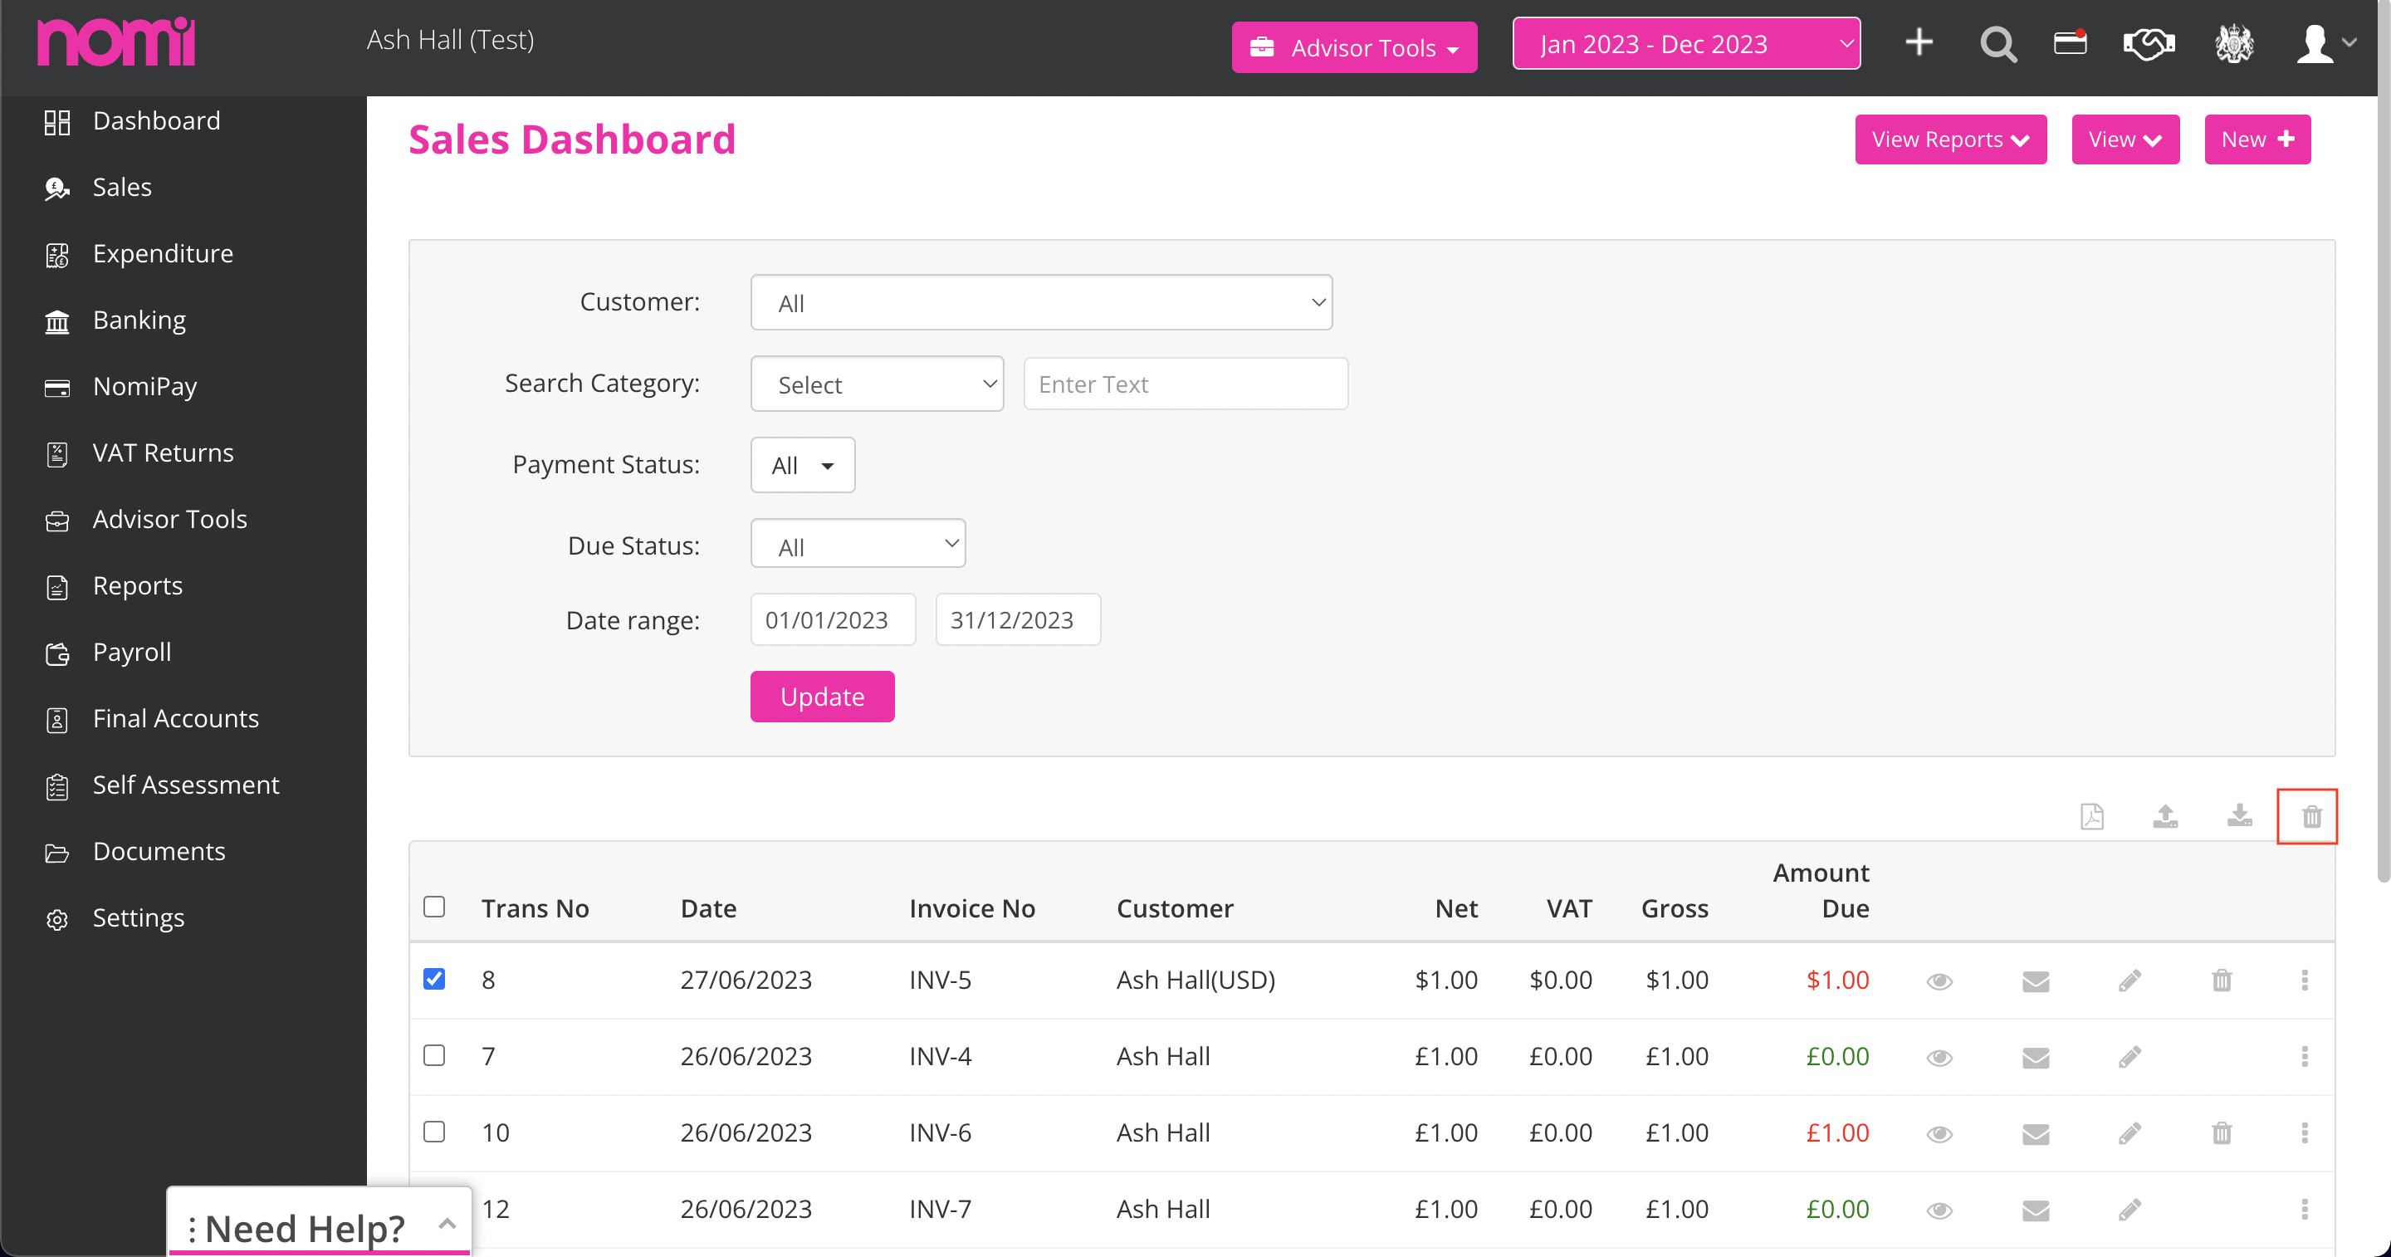View invoice INV-5 with eye icon
Screen dimensions: 2391x1257
(x=1939, y=981)
